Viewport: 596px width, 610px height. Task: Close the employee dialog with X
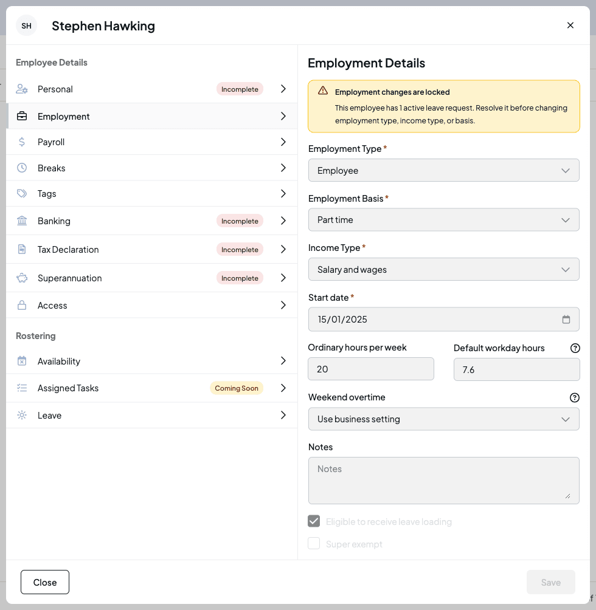click(x=570, y=26)
